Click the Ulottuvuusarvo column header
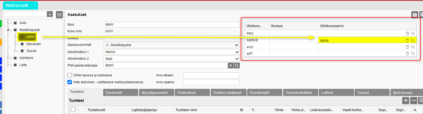Viewport: 423px width, 114px height. coord(332,26)
